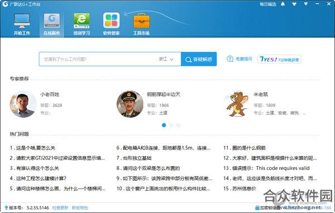Click the 新版特性 link

80,207
